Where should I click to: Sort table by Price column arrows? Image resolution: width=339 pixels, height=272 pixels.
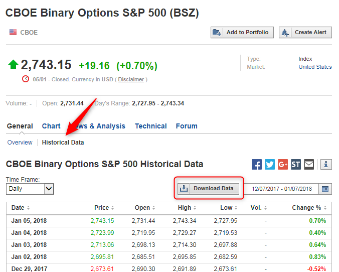click(112, 208)
